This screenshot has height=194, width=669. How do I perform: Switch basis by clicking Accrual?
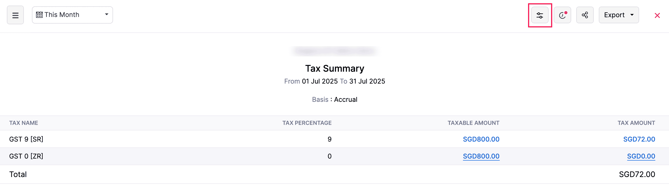tap(346, 99)
